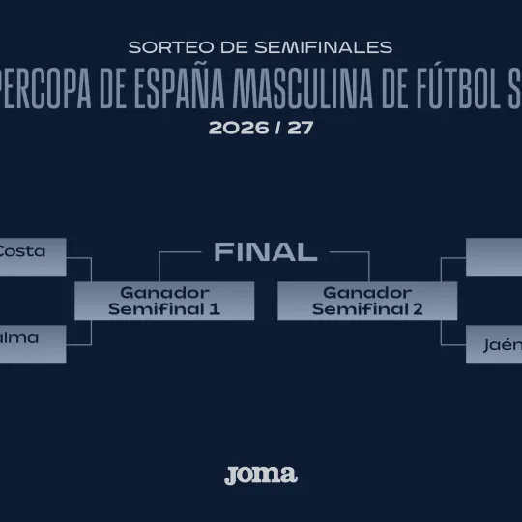The width and height of the screenshot is (522, 522).
Task: Click the Supercopa de España Masculina title
Action: (x=261, y=89)
